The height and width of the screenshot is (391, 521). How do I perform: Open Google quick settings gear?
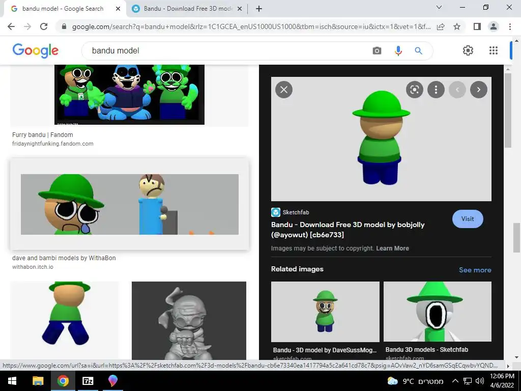coord(468,50)
